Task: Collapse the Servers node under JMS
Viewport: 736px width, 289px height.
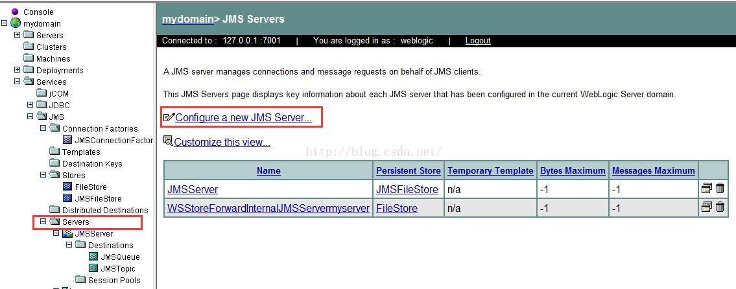Action: pos(43,222)
